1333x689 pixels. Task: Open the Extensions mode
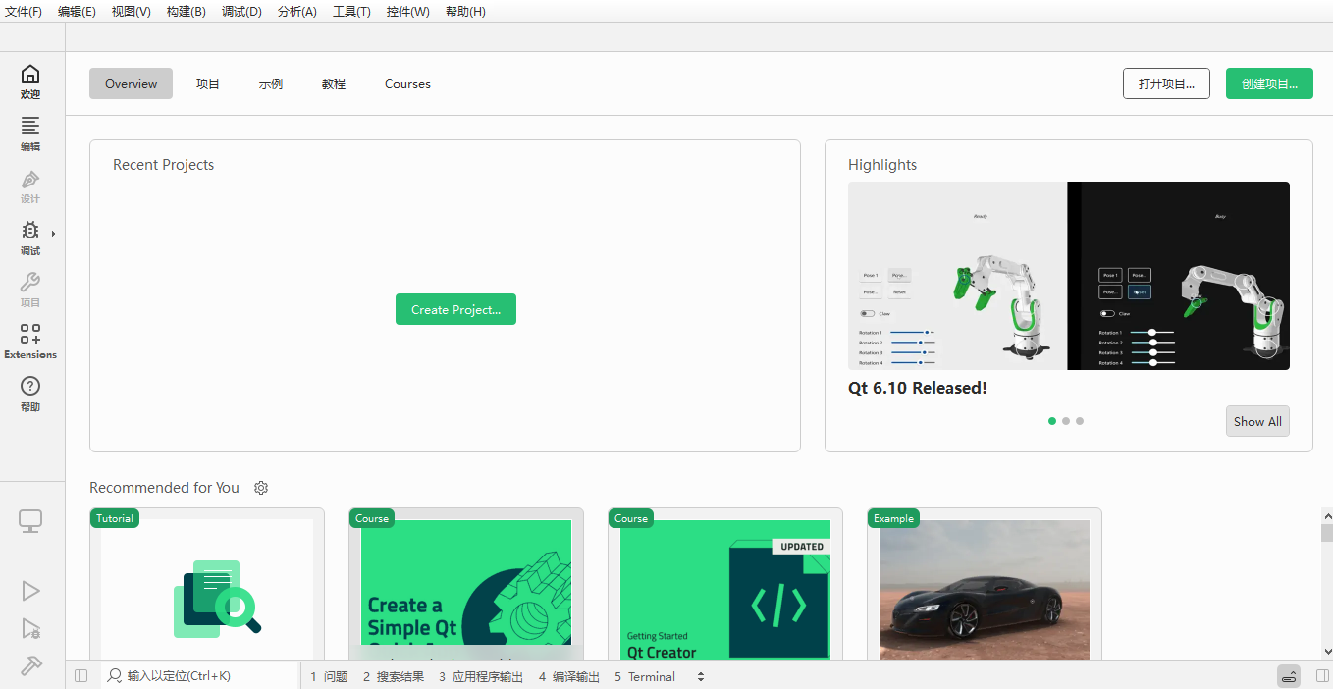pos(30,342)
